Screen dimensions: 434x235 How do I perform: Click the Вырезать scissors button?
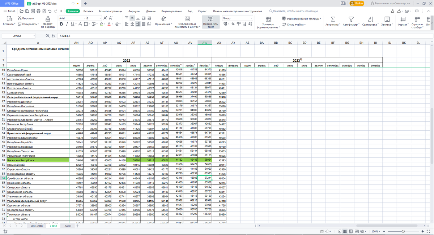coord(26,18)
